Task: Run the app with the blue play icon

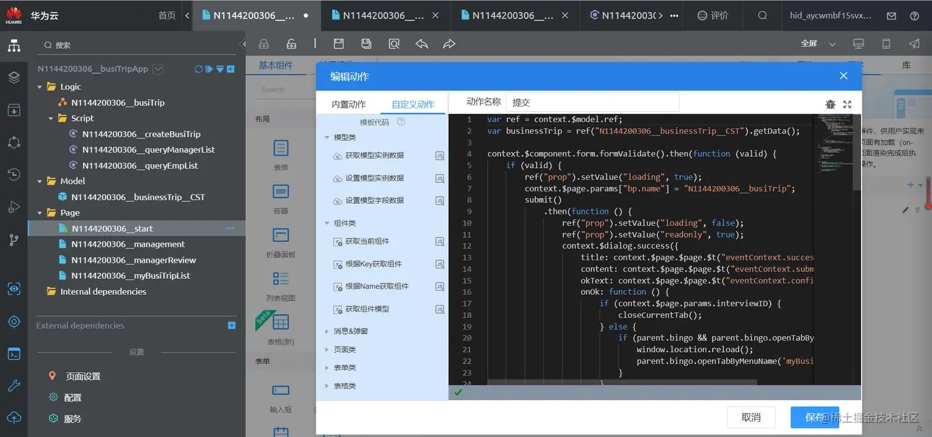Action: point(210,69)
